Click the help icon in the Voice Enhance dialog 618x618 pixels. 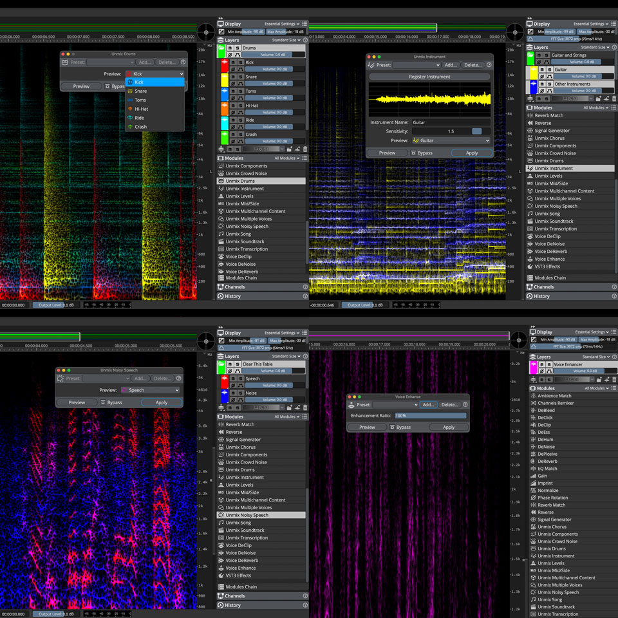(465, 405)
